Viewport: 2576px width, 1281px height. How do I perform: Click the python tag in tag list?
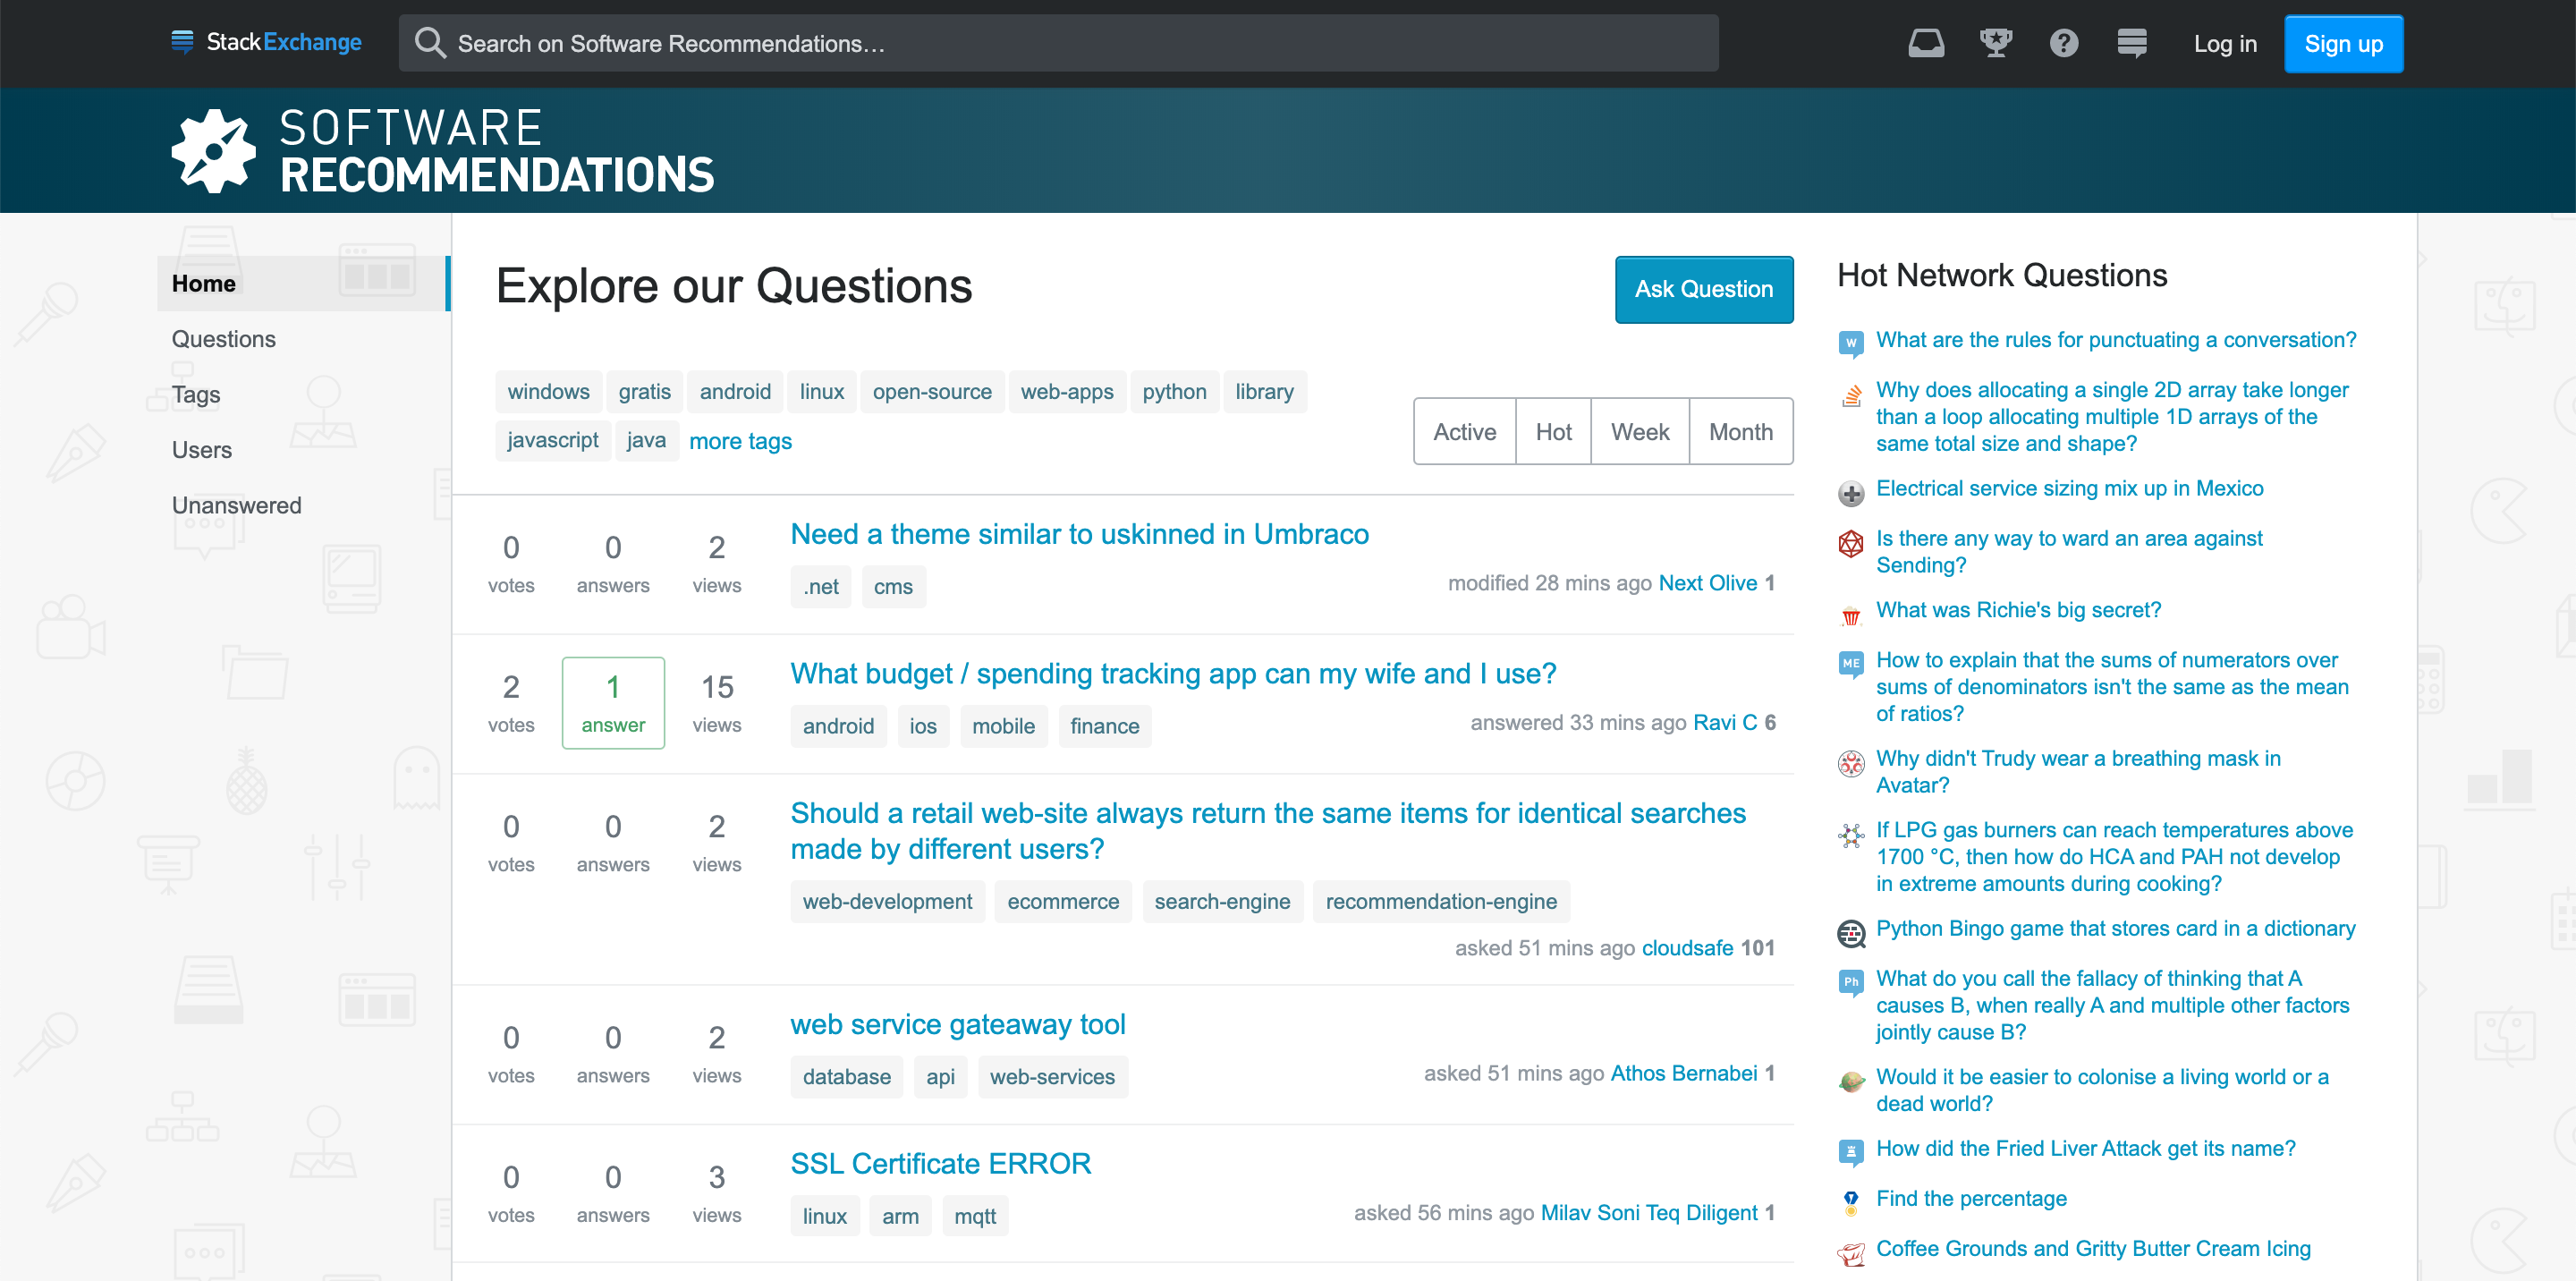(1174, 392)
